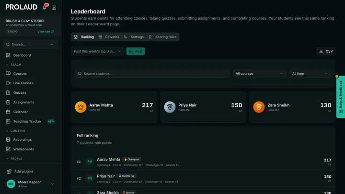Open Recordings in the sidebar
345x194 pixels.
(31, 140)
